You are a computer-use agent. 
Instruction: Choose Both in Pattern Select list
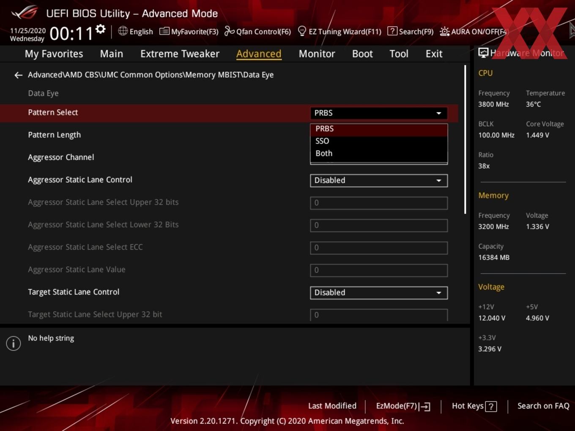click(379, 153)
